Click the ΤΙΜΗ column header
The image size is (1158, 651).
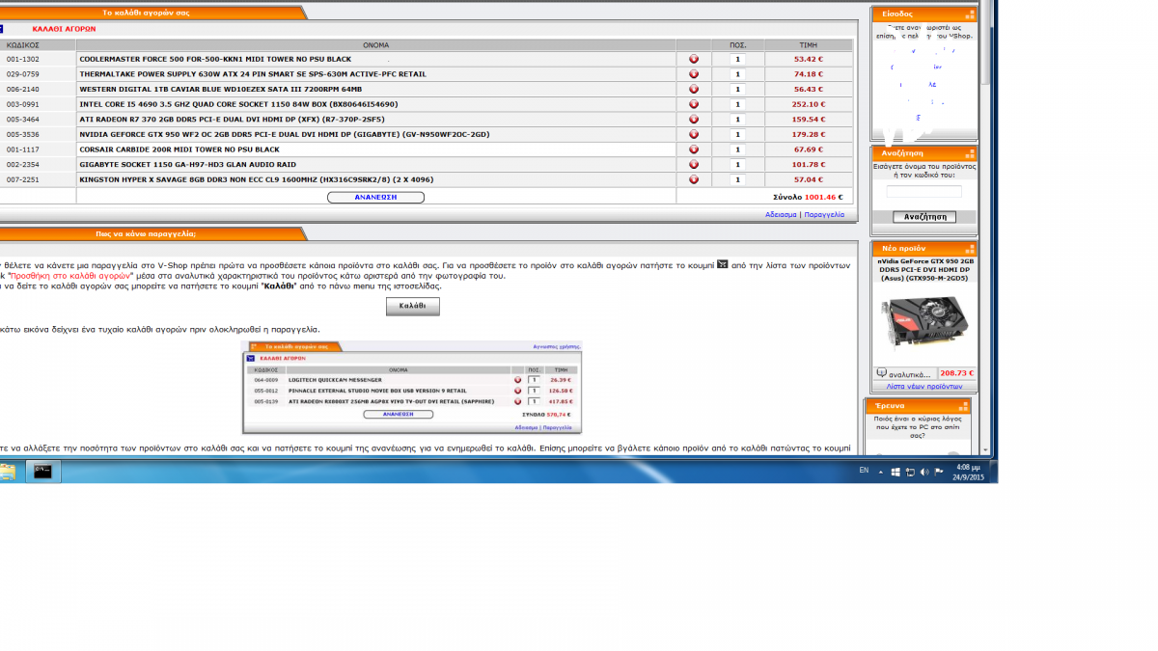point(809,44)
